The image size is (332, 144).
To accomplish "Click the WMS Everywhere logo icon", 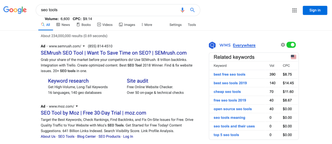I will click(212, 45).
